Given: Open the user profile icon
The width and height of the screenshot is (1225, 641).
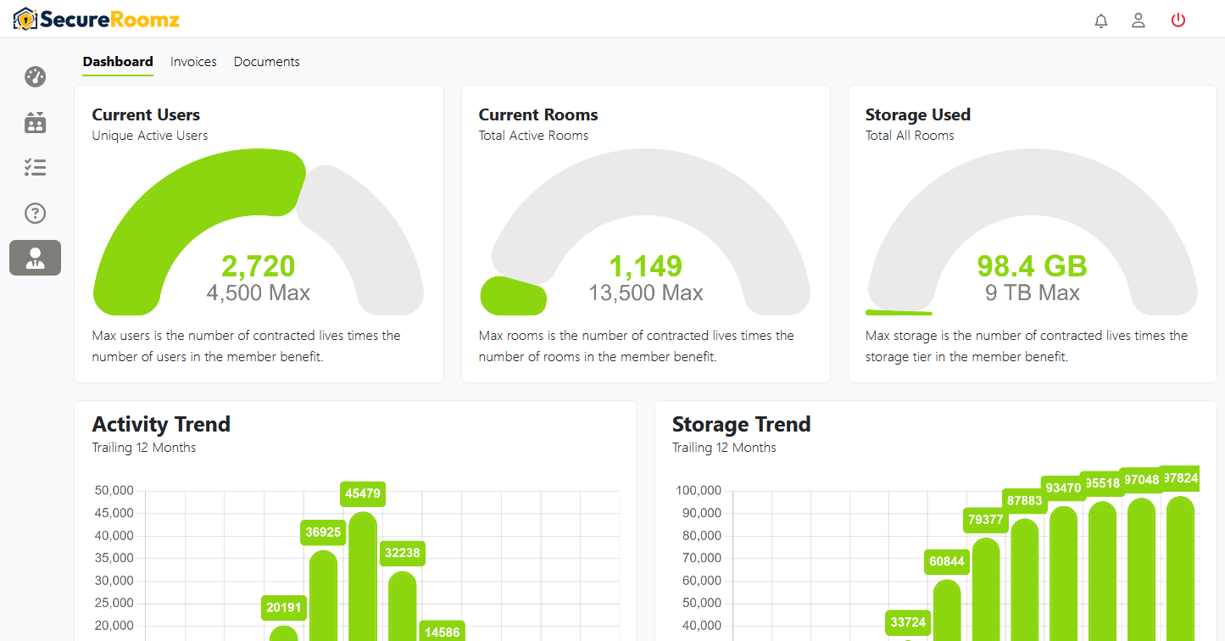Looking at the screenshot, I should 1139,20.
